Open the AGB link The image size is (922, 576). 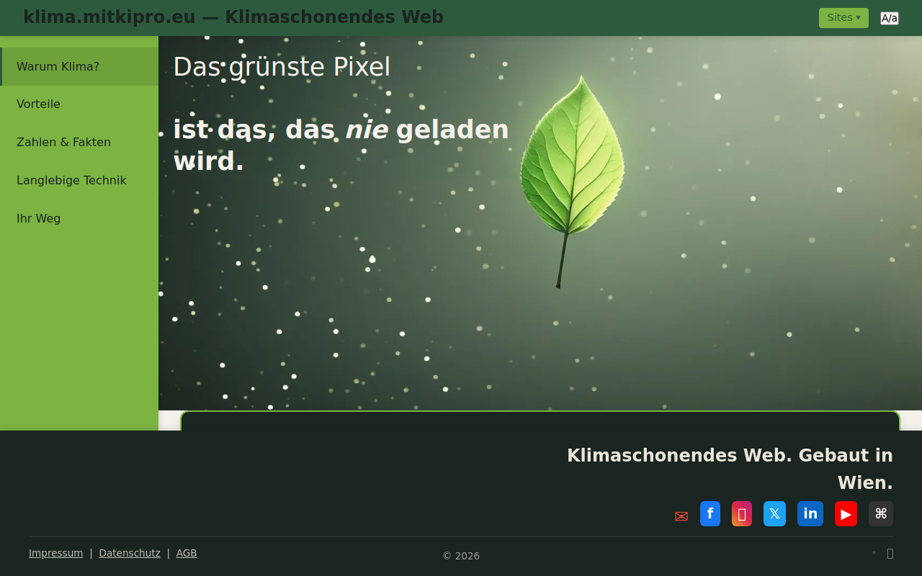tap(187, 553)
